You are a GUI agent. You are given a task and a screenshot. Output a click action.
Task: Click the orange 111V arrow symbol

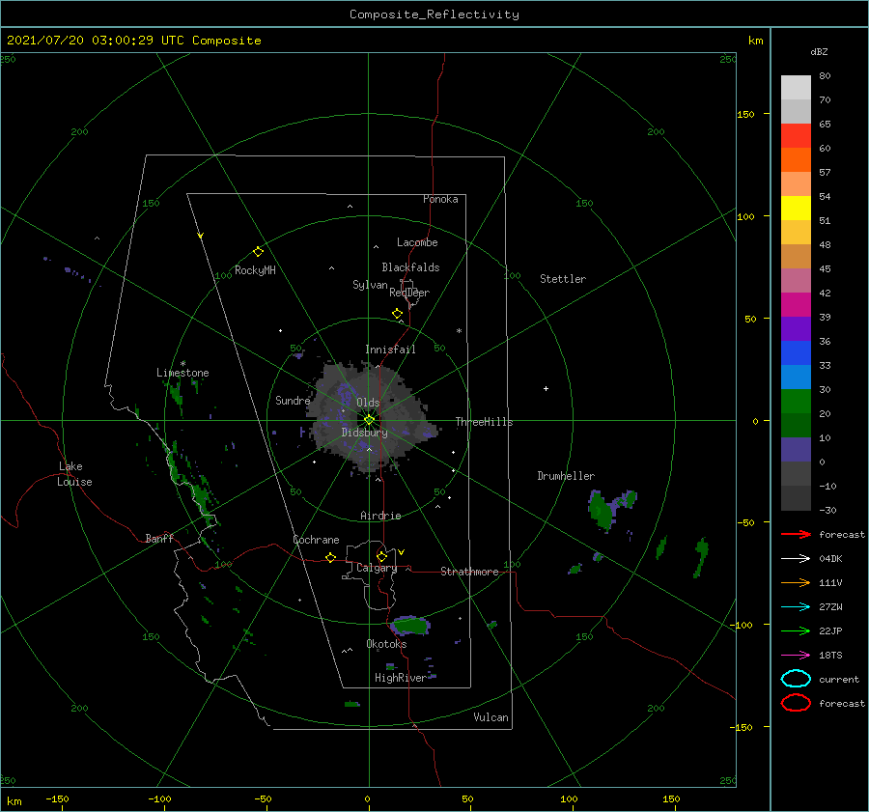point(796,582)
